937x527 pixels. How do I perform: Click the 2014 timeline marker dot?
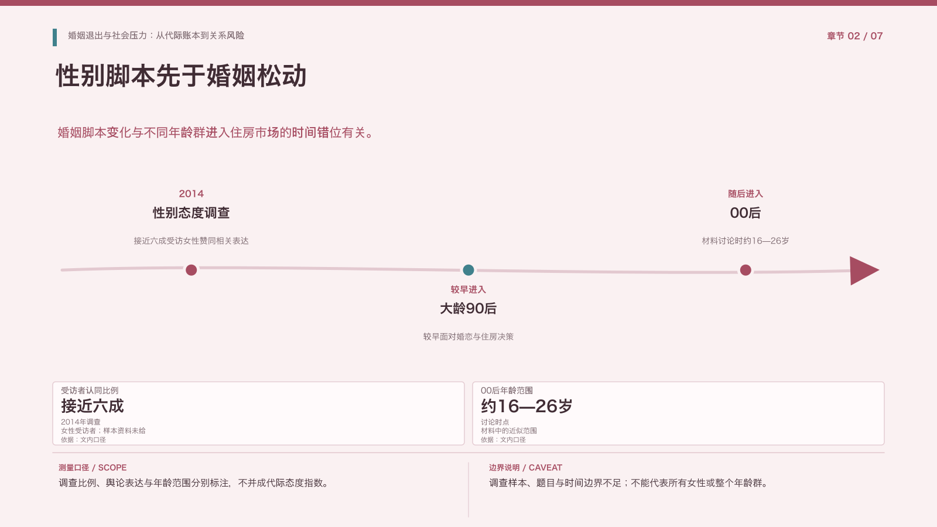191,270
